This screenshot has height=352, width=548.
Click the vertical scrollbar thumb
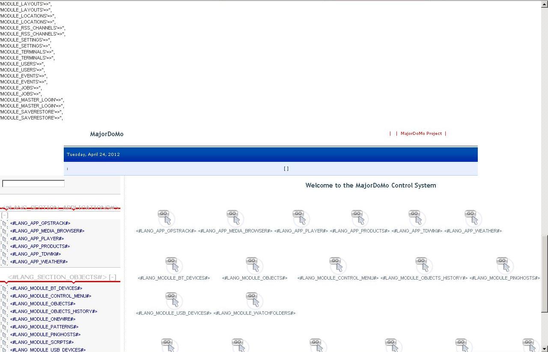545,273
